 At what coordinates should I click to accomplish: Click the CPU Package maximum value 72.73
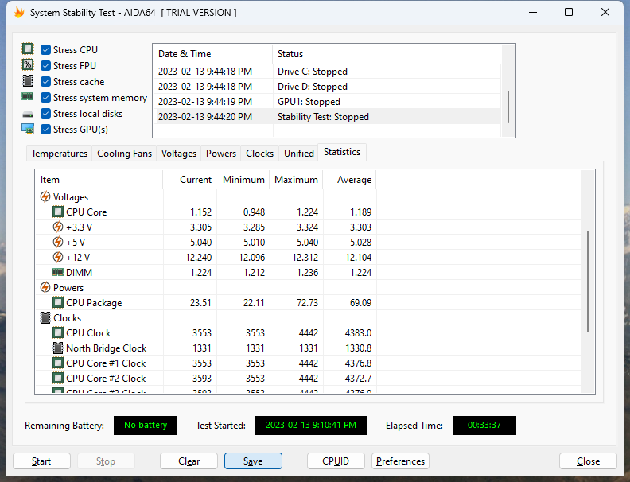point(307,303)
